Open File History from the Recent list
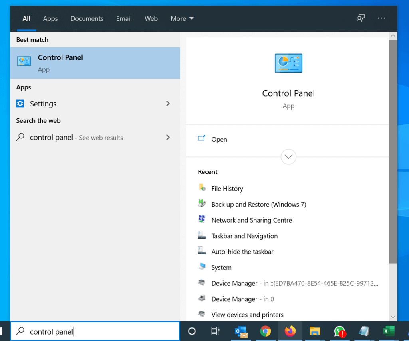Image resolution: width=409 pixels, height=341 pixels. pos(227,189)
